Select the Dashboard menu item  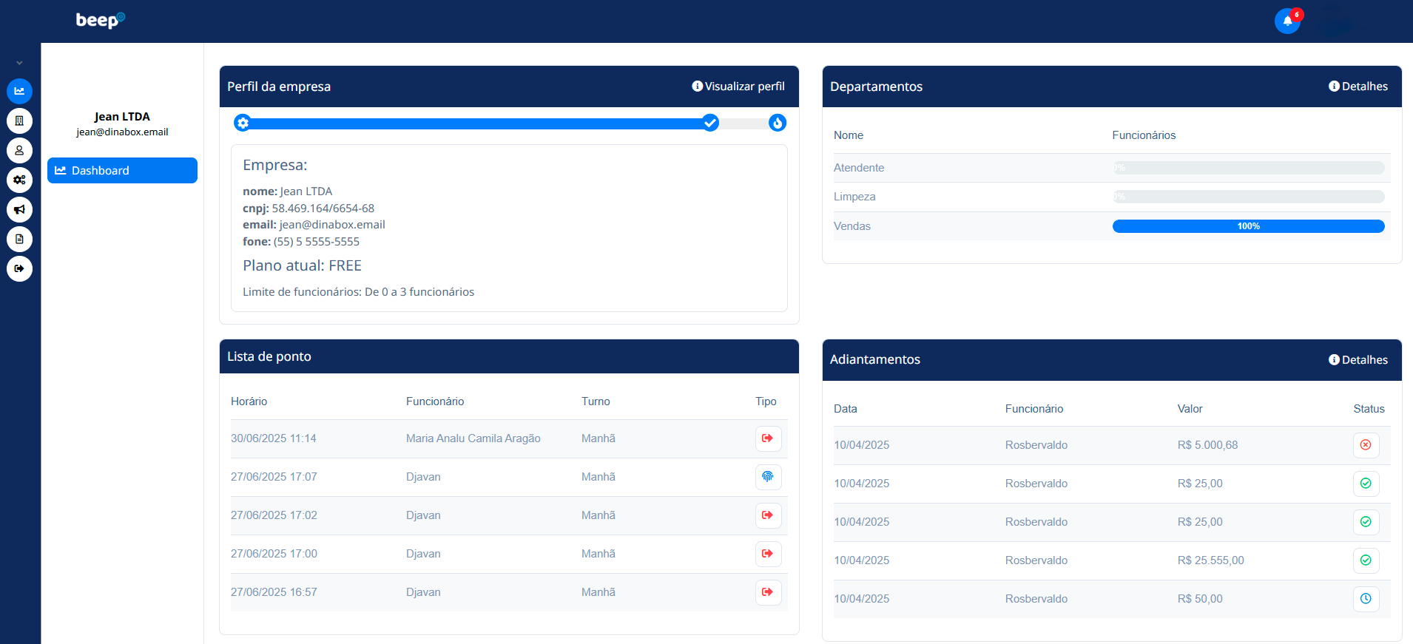pyautogui.click(x=122, y=170)
